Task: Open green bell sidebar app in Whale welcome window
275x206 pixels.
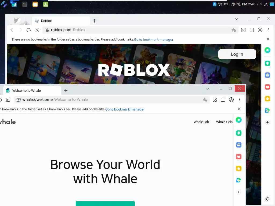Action: [239, 133]
